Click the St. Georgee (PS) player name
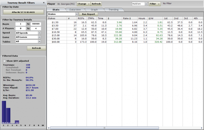The image size is (204, 130). click(x=66, y=4)
